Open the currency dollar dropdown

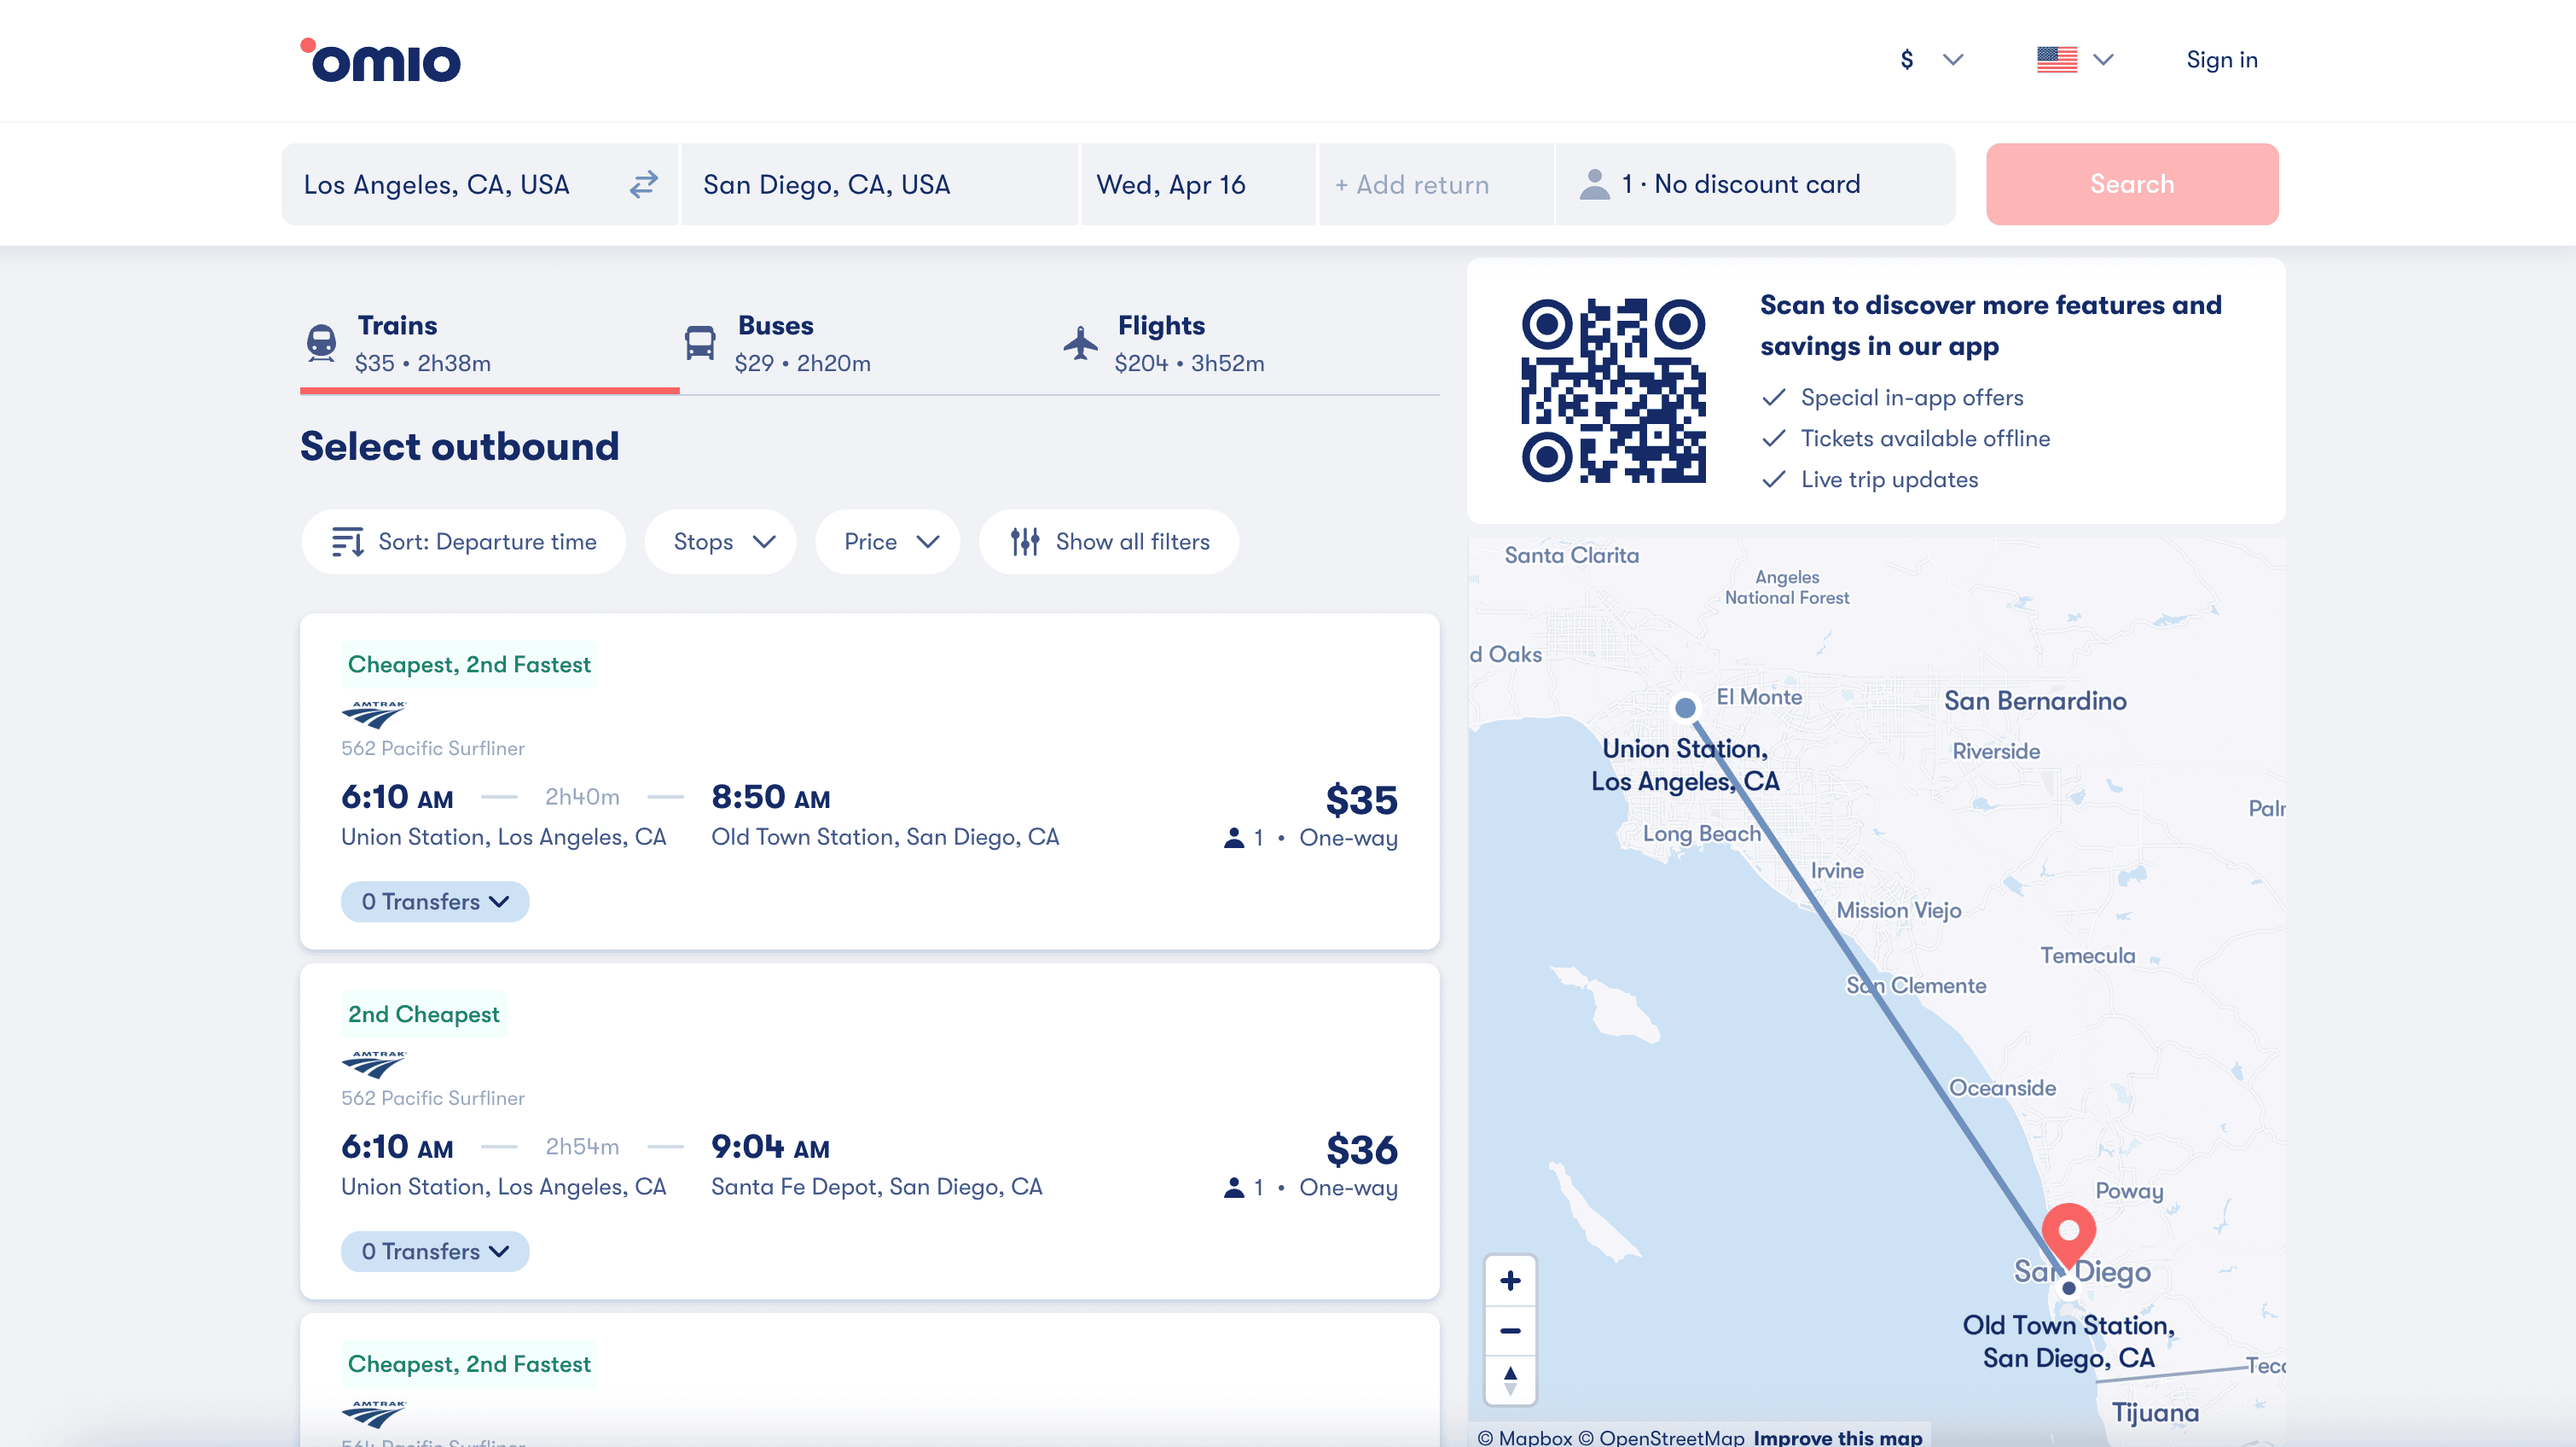coord(1931,60)
